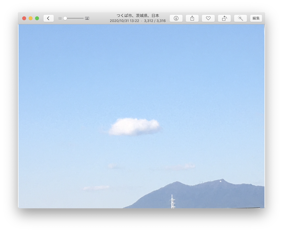This screenshot has width=283, height=232.
Task: Minimize the window with yellow button
Action: 31,18
